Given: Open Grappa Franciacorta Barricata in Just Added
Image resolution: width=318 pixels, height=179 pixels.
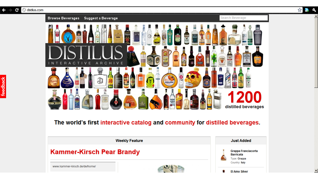Looking at the screenshot, I should [244, 153].
